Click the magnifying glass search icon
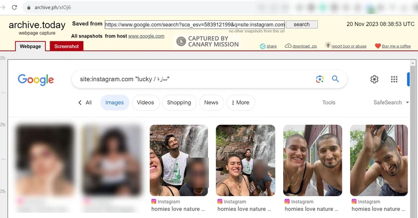This screenshot has width=418, height=218. click(x=335, y=79)
